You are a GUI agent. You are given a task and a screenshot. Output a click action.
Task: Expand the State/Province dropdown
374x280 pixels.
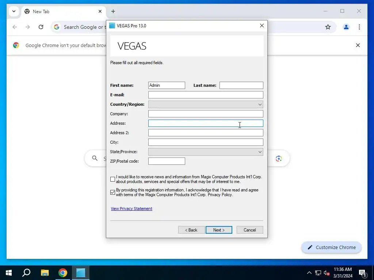[x=206, y=152]
